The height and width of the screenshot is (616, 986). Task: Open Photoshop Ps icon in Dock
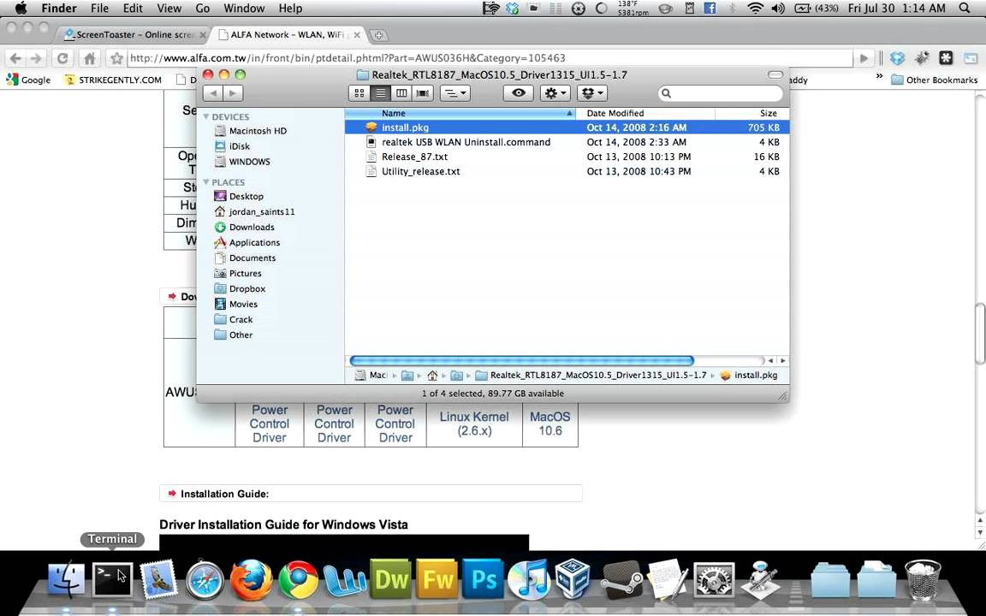[x=483, y=579]
